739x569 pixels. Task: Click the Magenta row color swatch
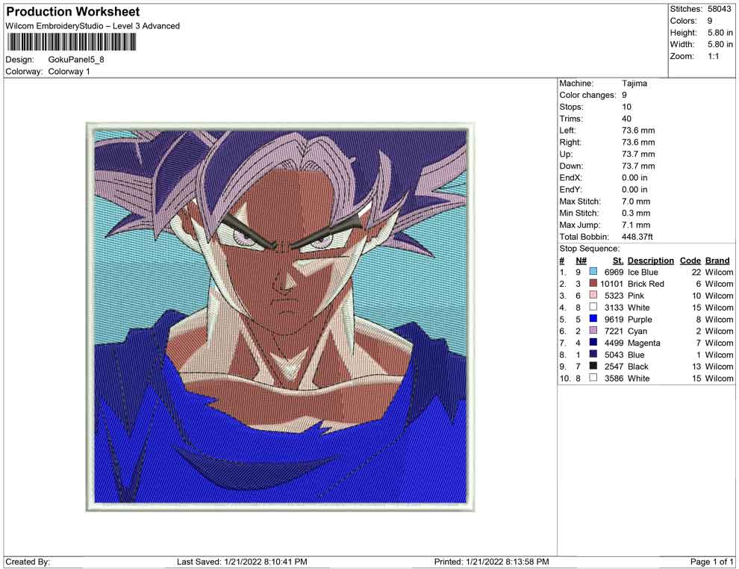pos(593,342)
